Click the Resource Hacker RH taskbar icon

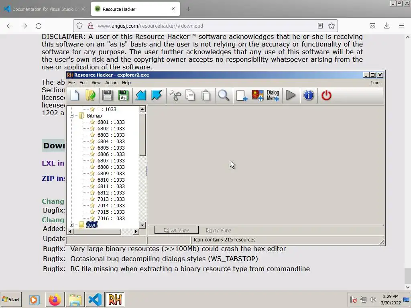coord(115,299)
